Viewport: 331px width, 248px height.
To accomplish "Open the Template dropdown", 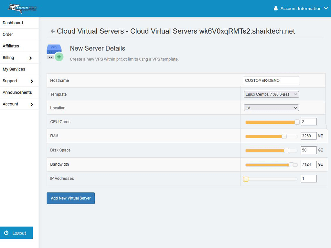I will tap(271, 94).
